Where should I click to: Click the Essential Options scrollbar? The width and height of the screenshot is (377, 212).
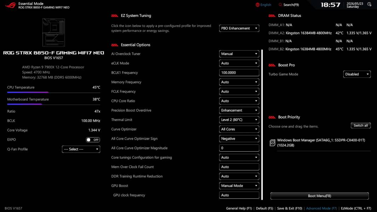[262, 125]
